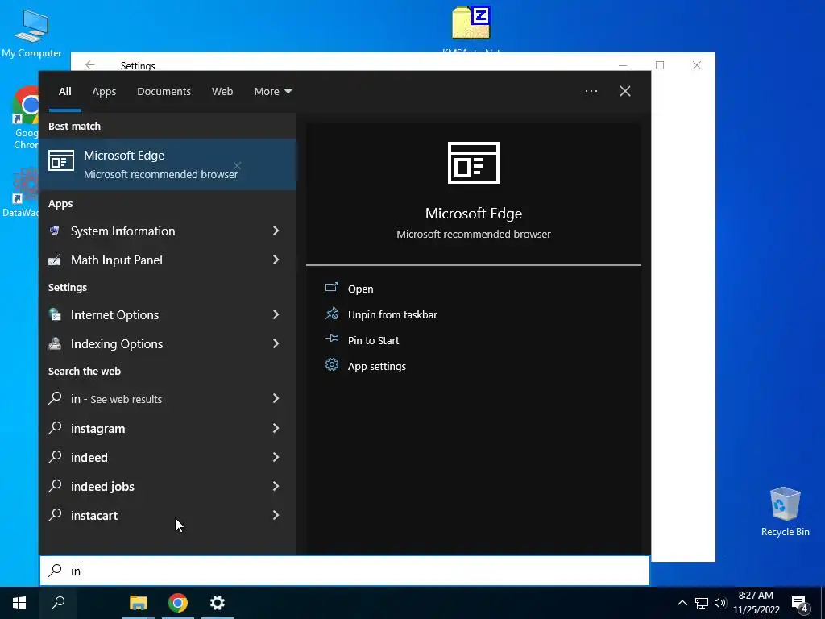The height and width of the screenshot is (619, 825).
Task: Close the search panel with X
Action: [x=625, y=91]
